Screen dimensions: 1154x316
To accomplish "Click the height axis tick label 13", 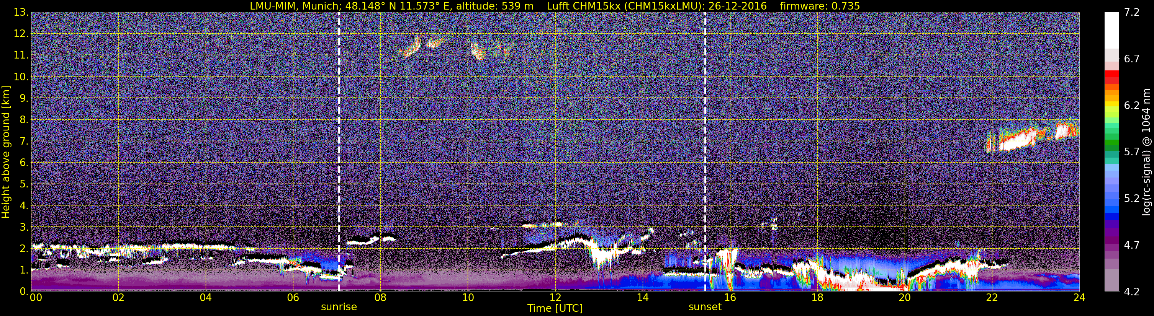I will (x=21, y=13).
